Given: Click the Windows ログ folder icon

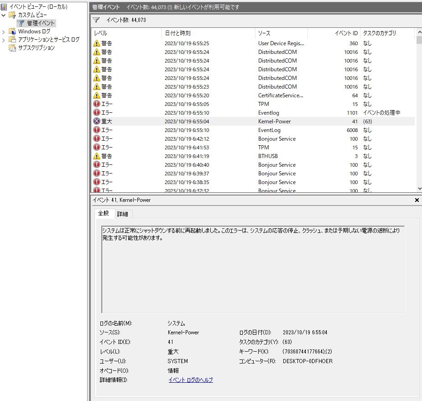Looking at the screenshot, I should (x=12, y=32).
